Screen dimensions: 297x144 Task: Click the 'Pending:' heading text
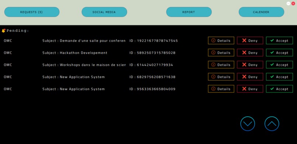pyautogui.click(x=18, y=31)
